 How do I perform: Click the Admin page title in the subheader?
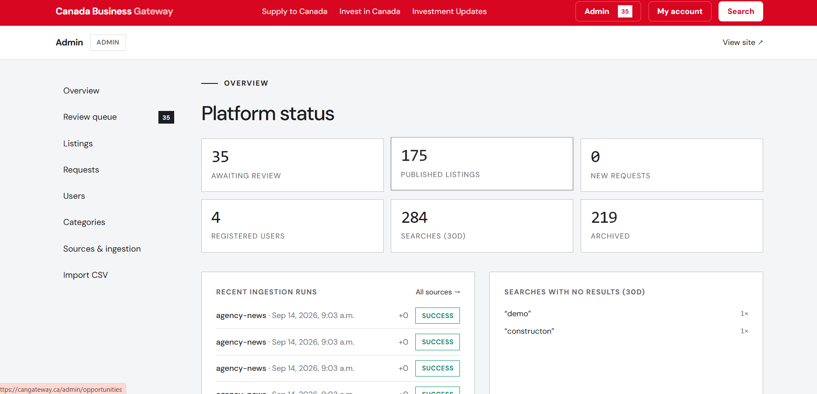coord(69,42)
